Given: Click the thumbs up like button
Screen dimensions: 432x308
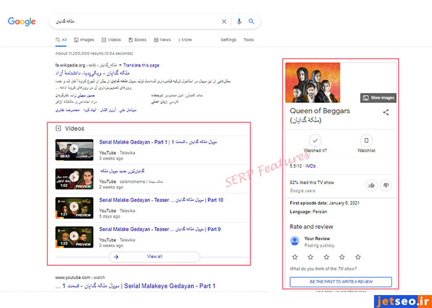Looking at the screenshot, I should coord(372,185).
